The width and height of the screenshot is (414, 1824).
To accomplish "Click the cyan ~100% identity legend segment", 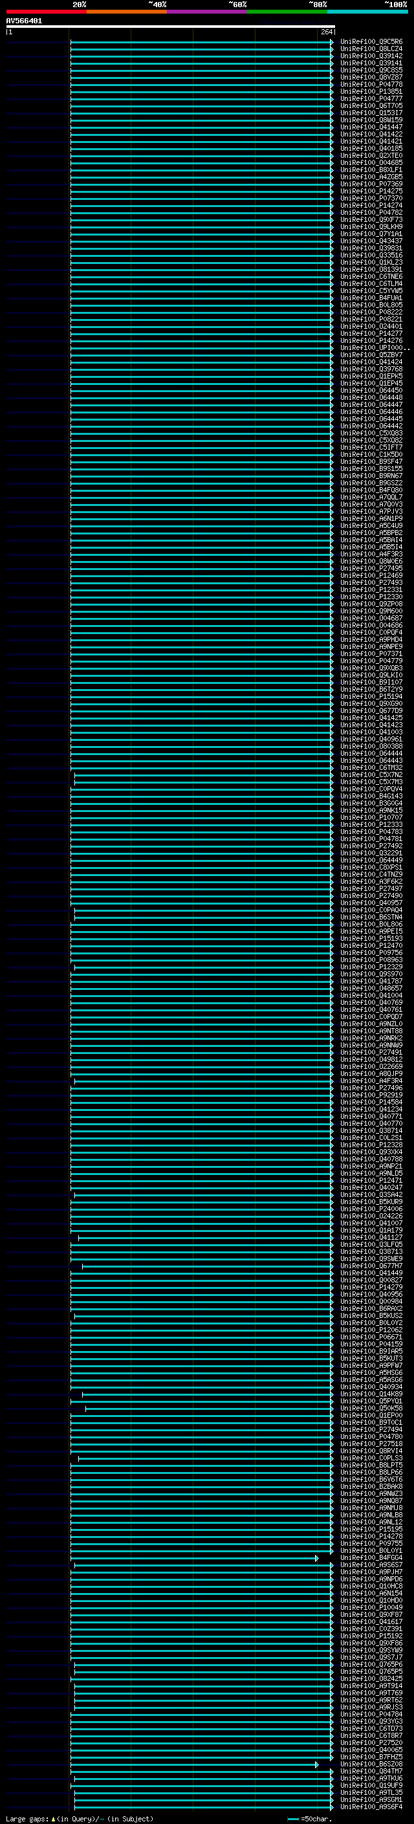I will coord(367,12).
